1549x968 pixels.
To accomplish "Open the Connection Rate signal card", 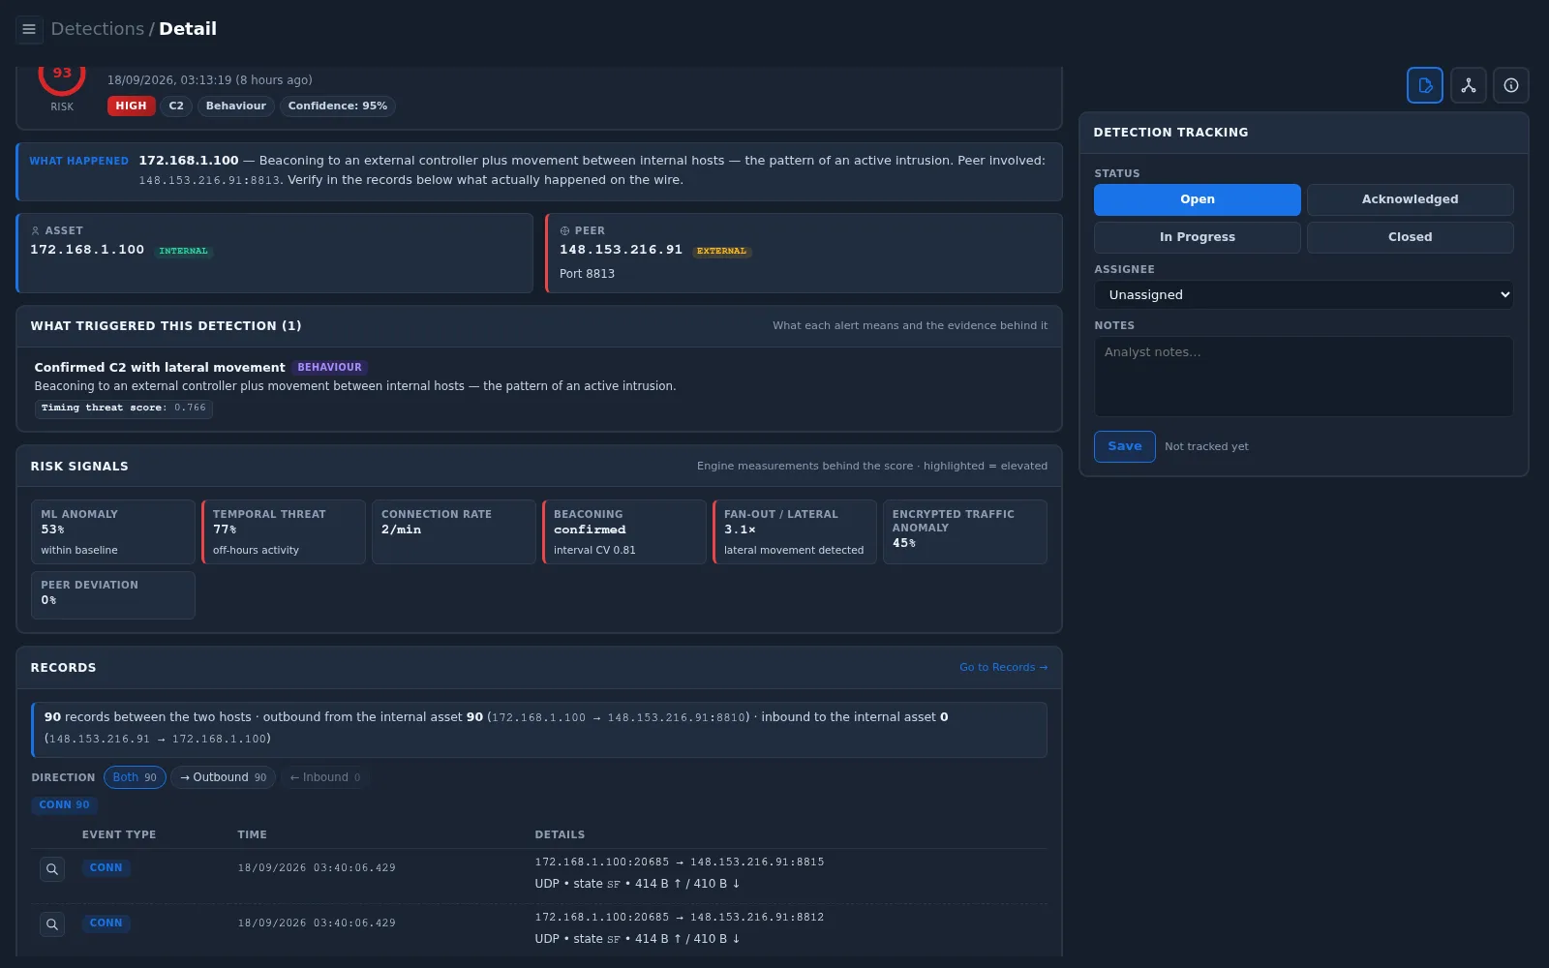I will pyautogui.click(x=454, y=531).
